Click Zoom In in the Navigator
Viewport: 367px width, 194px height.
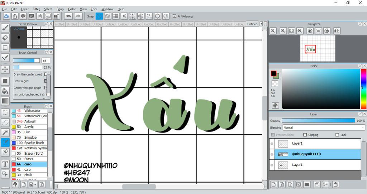point(283,31)
